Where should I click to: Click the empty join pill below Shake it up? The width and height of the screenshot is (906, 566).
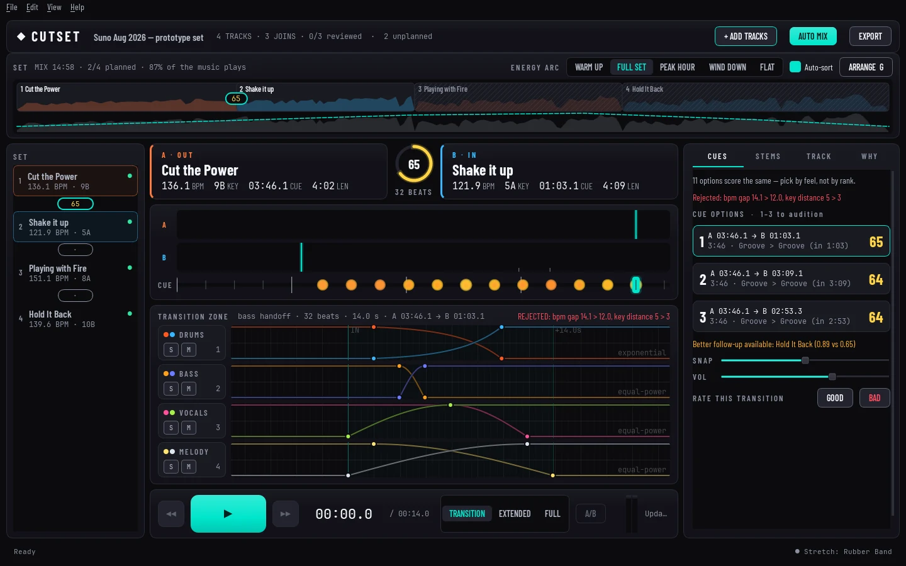[75, 250]
